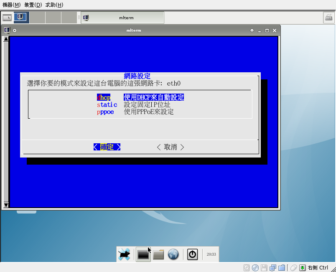Click the show desktop icon in top panel

coord(7,18)
